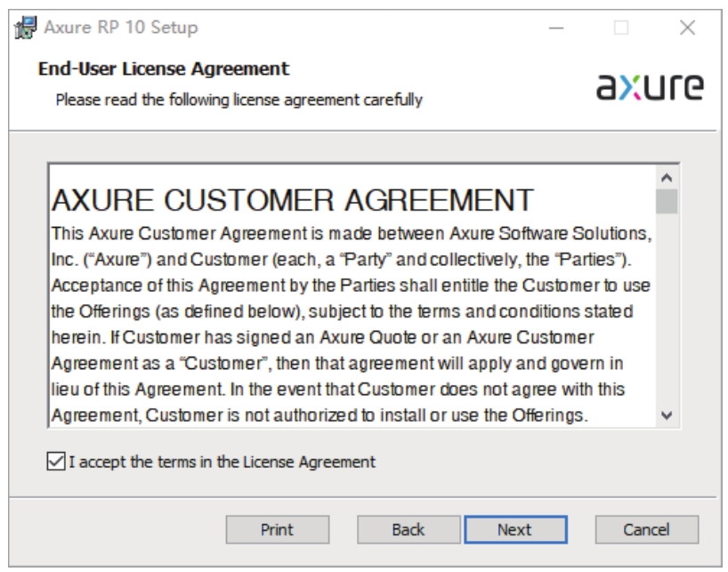728x572 pixels.
Task: Click the 'I accept the terms' label text
Action: pos(222,462)
